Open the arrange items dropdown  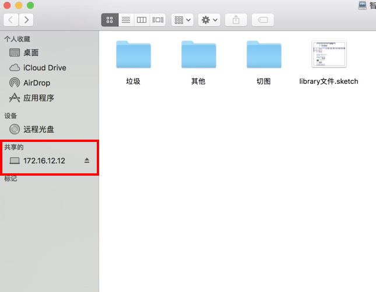coord(182,20)
